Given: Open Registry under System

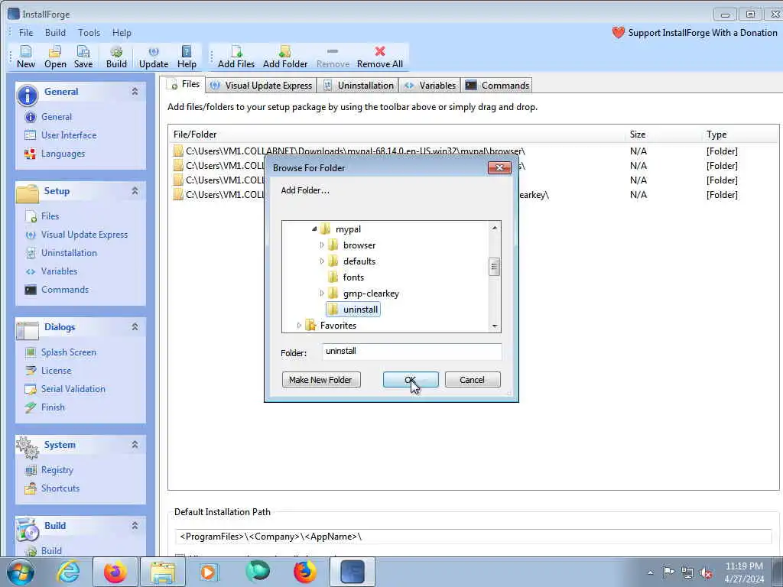Looking at the screenshot, I should tap(57, 470).
